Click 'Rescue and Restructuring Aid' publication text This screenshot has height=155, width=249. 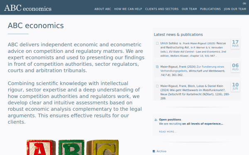click(193, 45)
